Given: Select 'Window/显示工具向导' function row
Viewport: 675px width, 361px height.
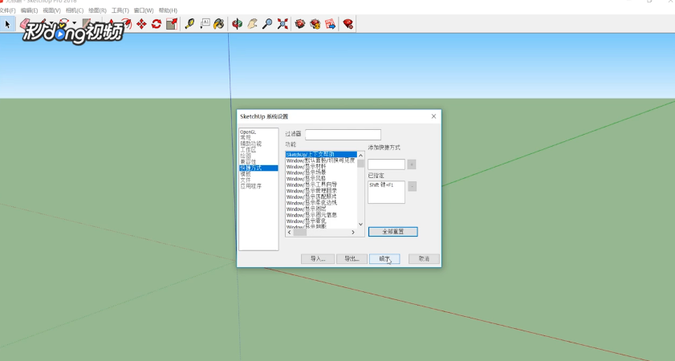Looking at the screenshot, I should pos(321,185).
